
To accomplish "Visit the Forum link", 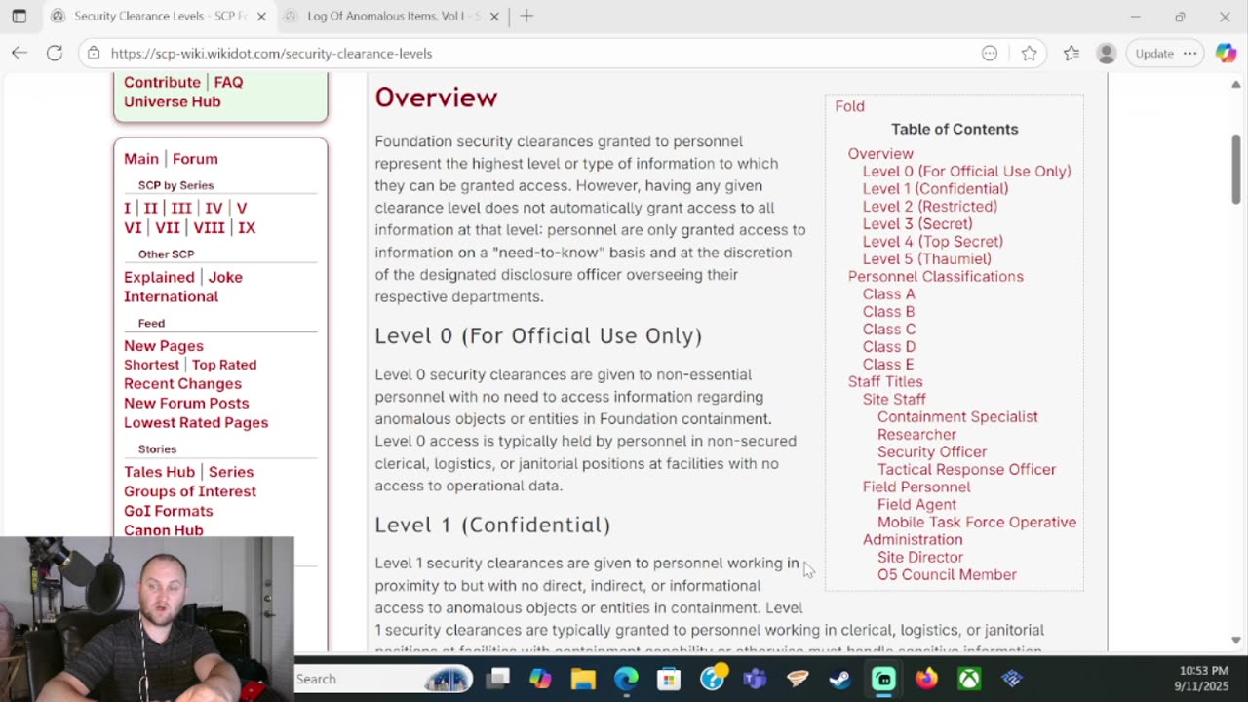I will point(195,159).
